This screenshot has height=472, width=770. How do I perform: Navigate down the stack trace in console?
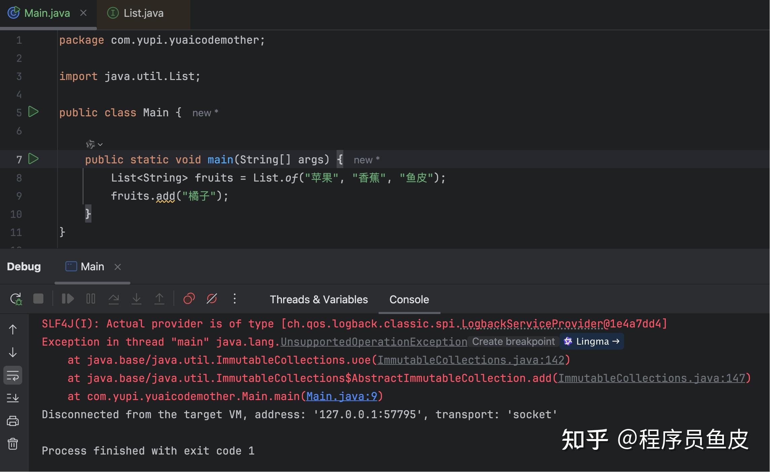coord(13,352)
